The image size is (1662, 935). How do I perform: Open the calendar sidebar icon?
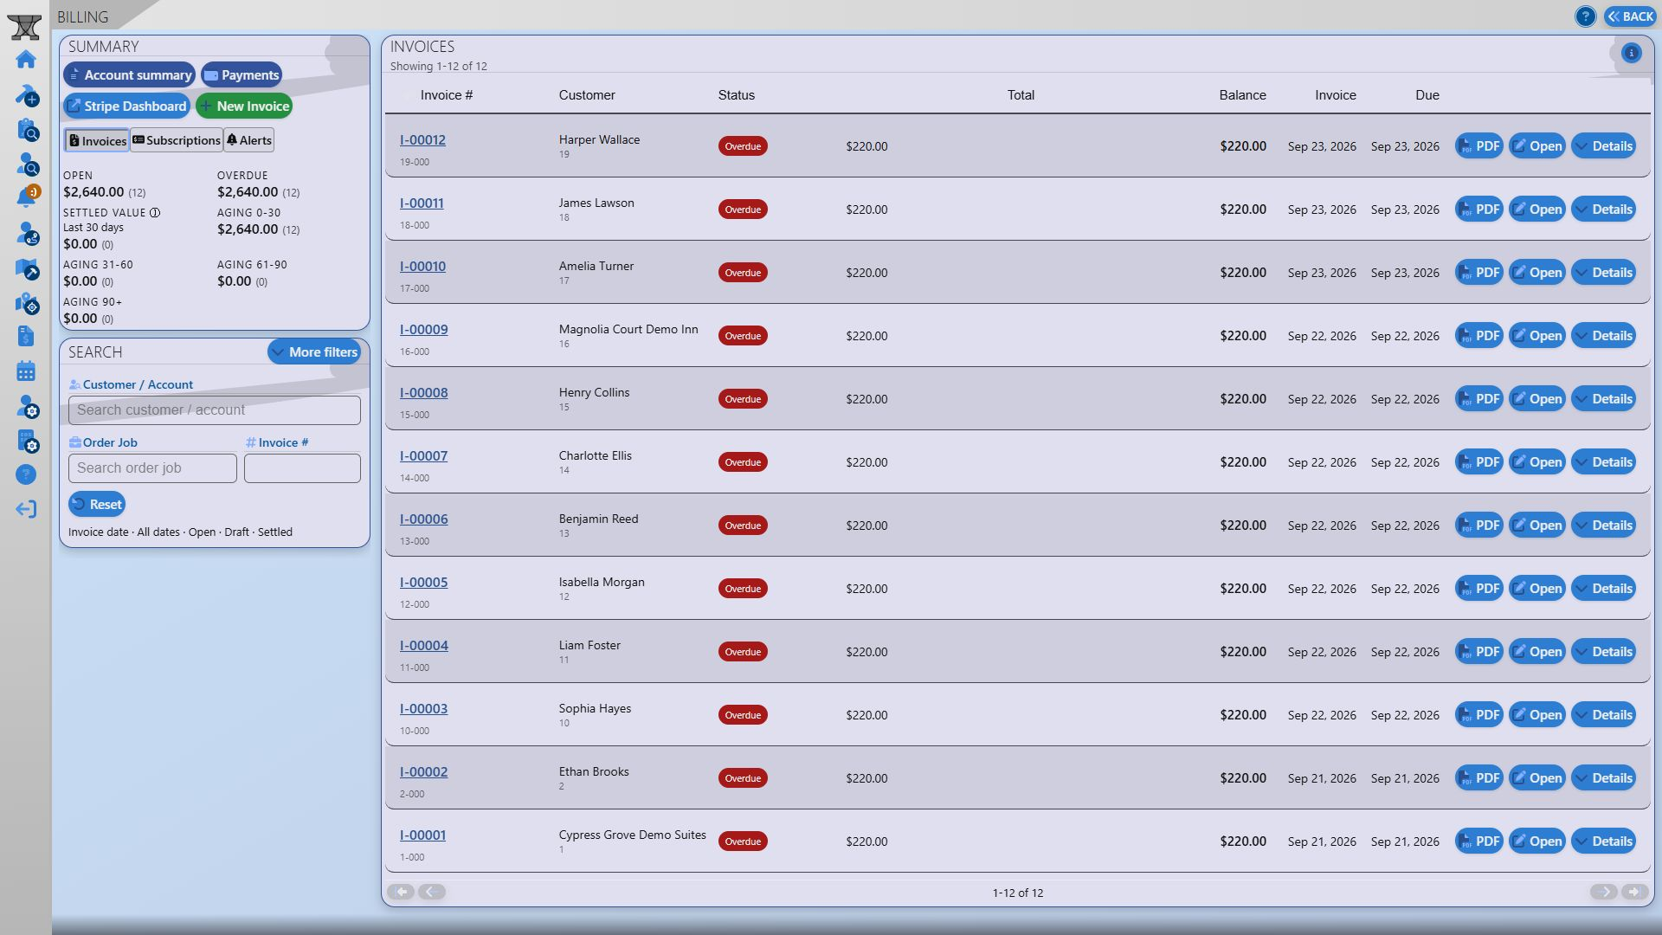pyautogui.click(x=26, y=371)
